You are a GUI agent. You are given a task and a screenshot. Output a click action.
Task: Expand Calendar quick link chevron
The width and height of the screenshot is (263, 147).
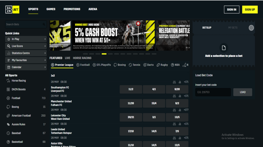45,67
